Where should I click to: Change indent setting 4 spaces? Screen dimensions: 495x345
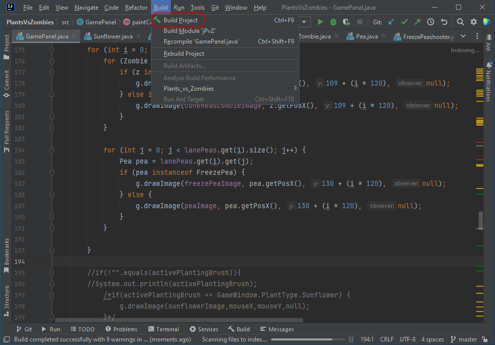pos(433,339)
